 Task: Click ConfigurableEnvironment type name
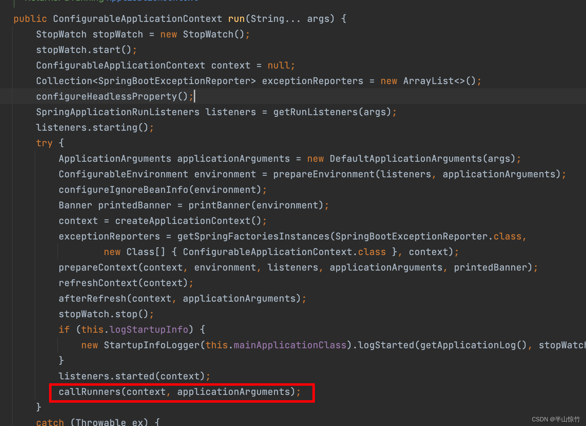tap(124, 174)
